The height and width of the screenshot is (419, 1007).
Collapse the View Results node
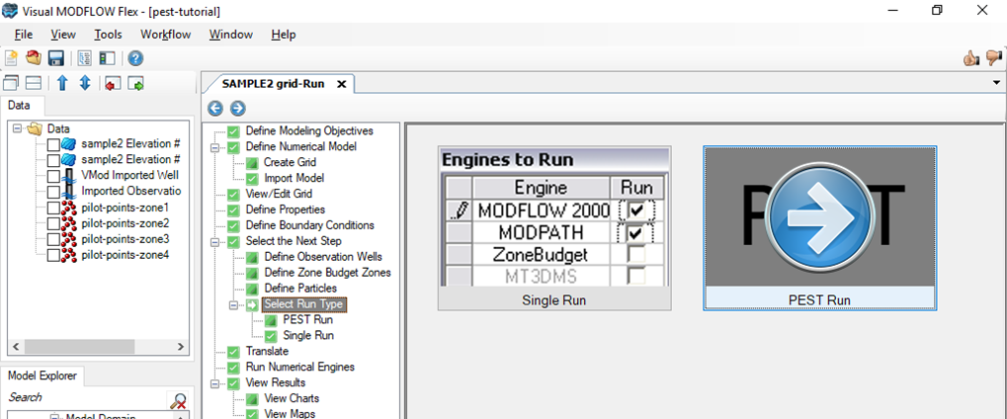click(x=215, y=383)
